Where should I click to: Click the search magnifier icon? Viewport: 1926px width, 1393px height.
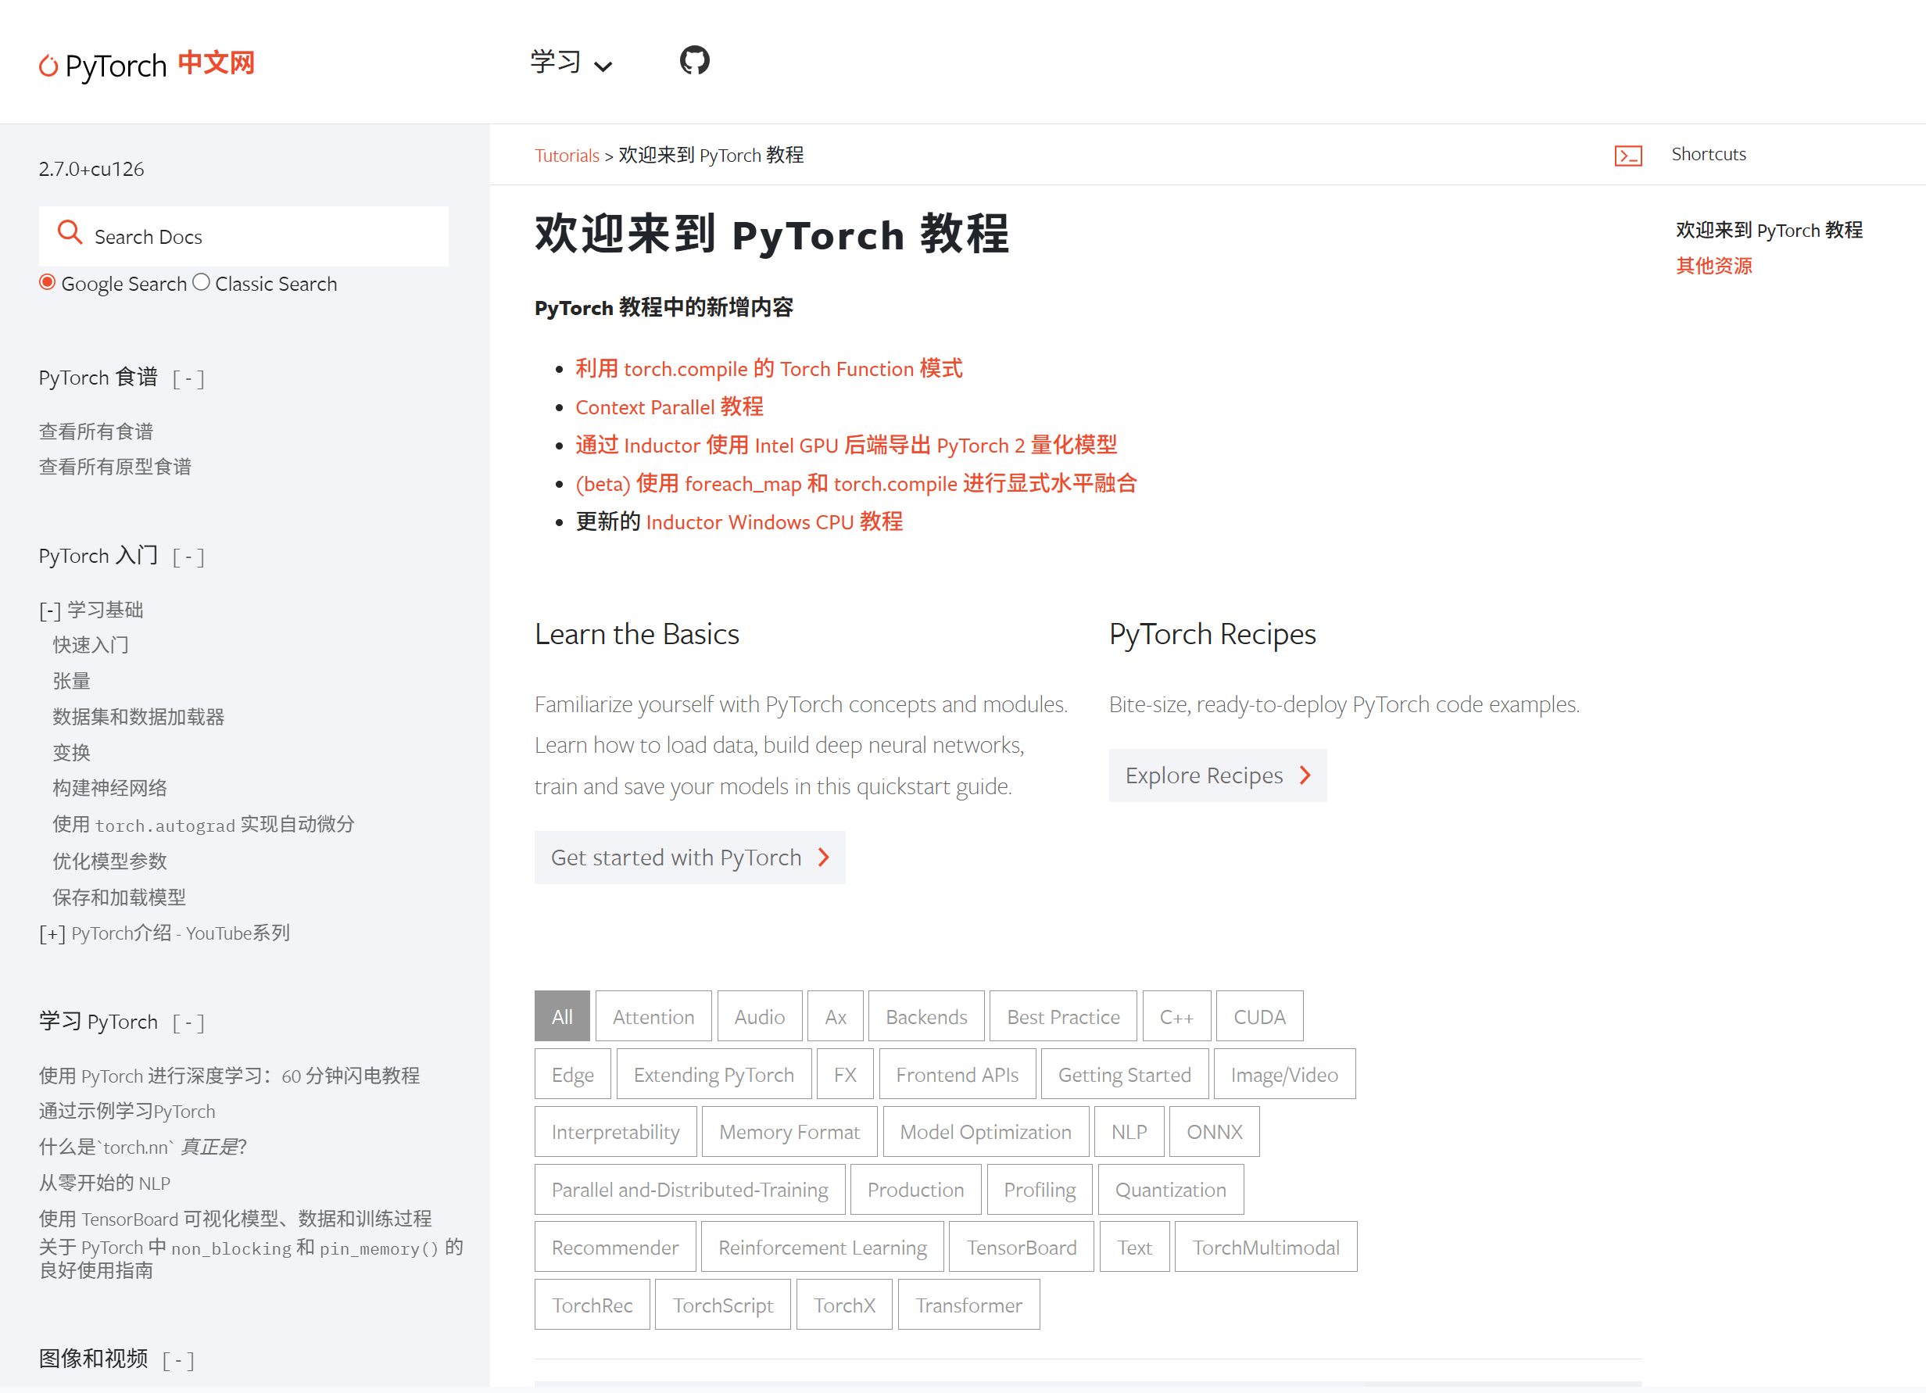click(x=70, y=233)
